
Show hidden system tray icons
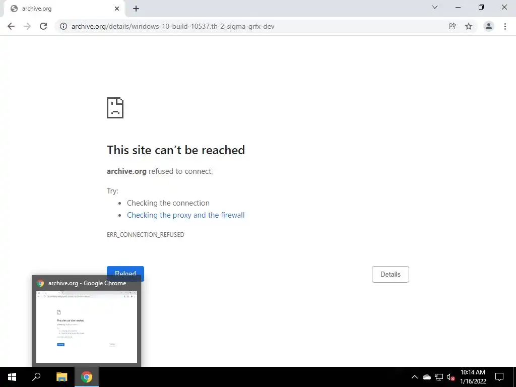[415, 377]
